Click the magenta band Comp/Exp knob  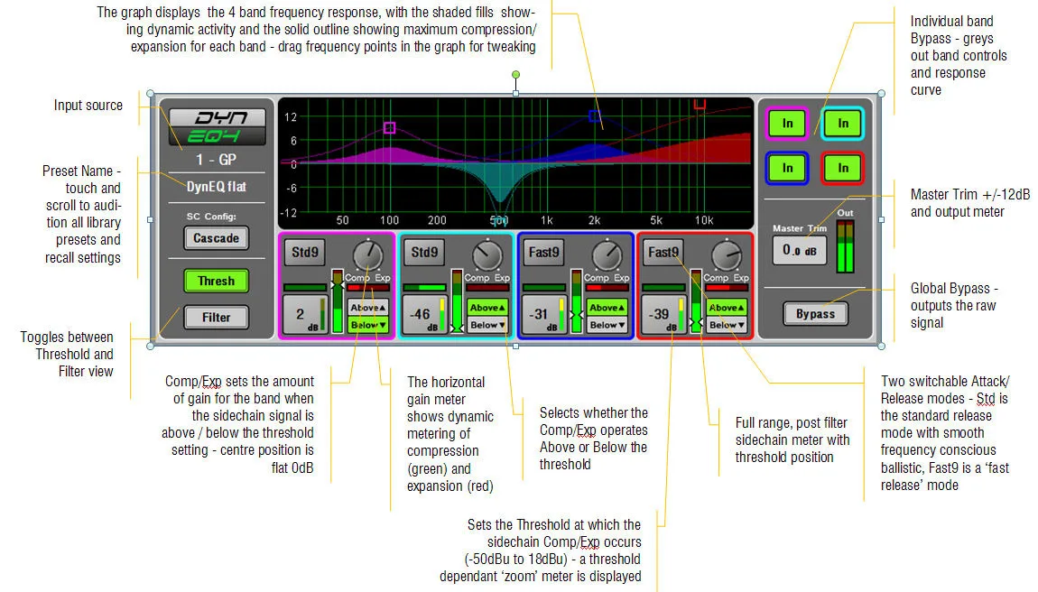point(368,255)
